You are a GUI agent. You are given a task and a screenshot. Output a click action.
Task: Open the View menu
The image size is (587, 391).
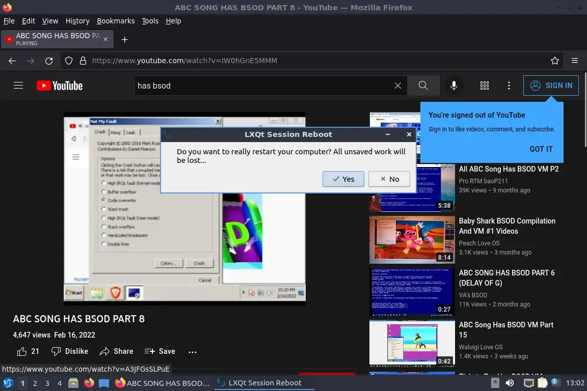[50, 21]
